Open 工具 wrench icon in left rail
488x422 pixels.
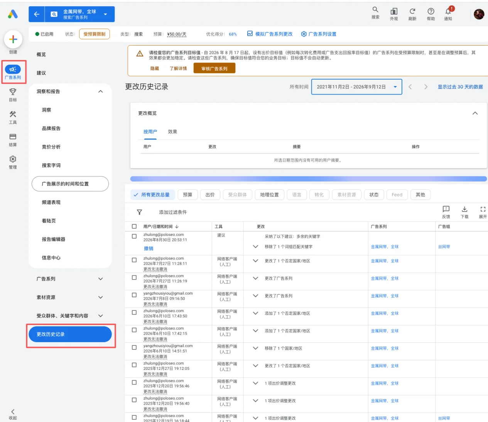[x=13, y=114]
